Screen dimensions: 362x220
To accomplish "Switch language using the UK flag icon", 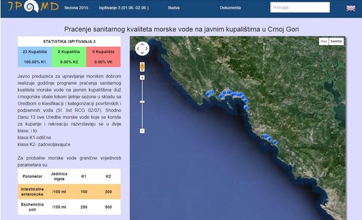I will [351, 8].
